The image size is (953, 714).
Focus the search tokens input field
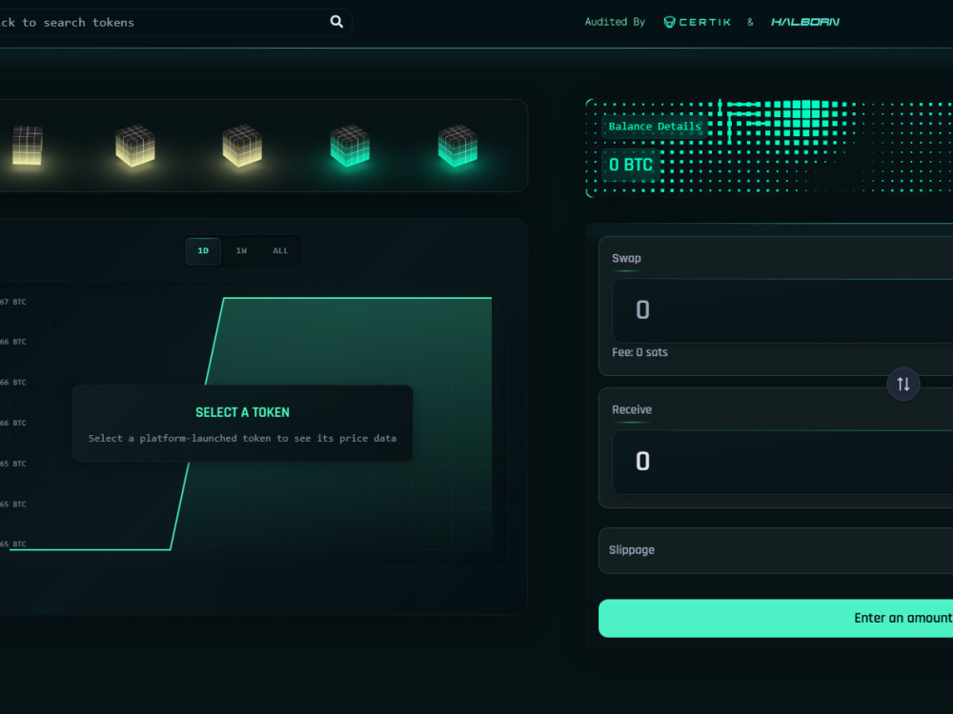point(173,23)
